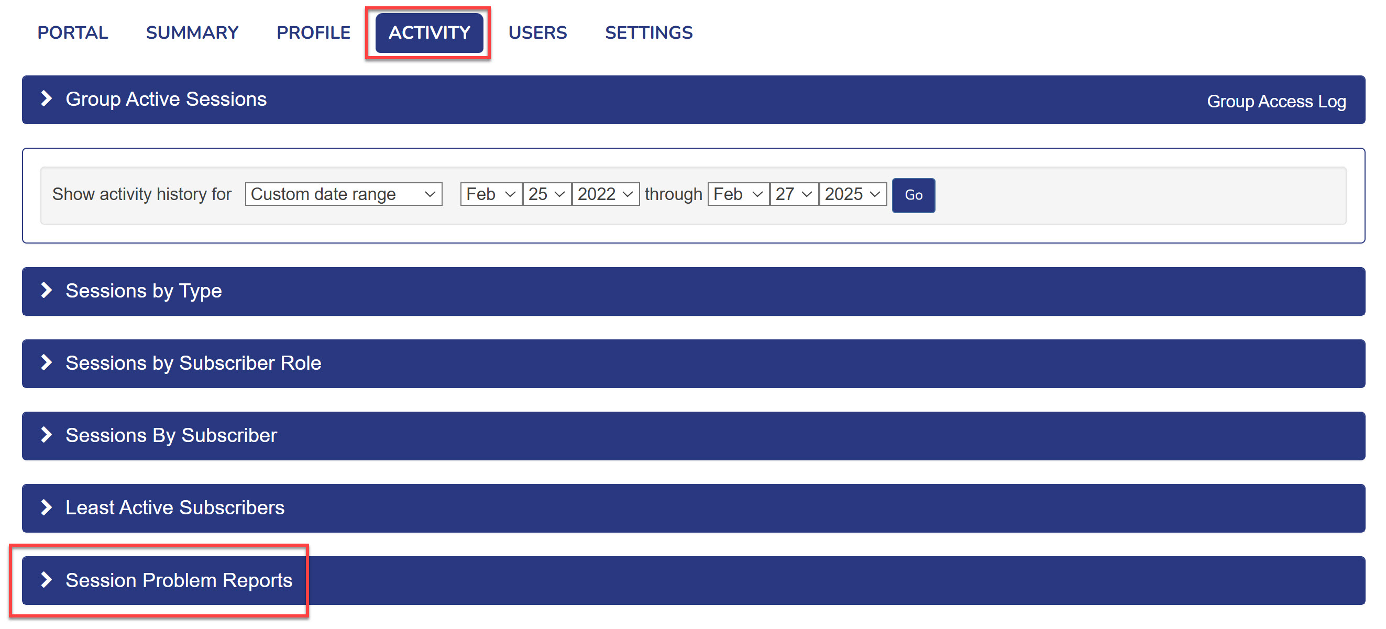Open the PROFILE tab
The width and height of the screenshot is (1386, 629).
tap(313, 33)
